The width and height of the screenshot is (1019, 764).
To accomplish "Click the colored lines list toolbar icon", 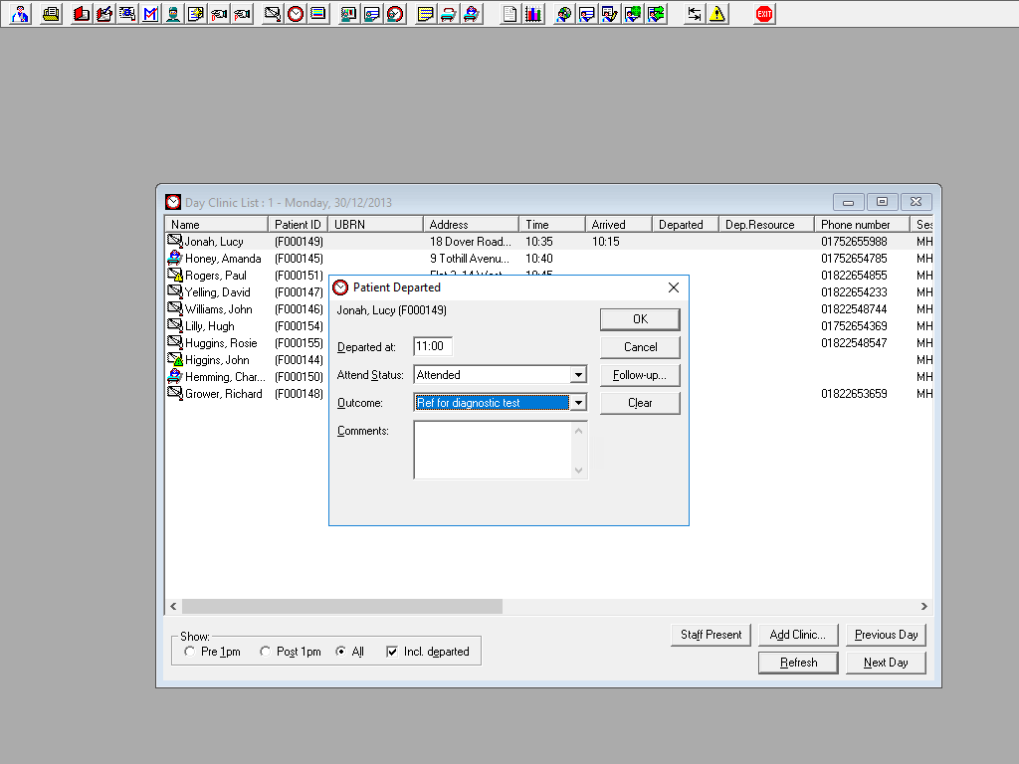I will [x=318, y=14].
